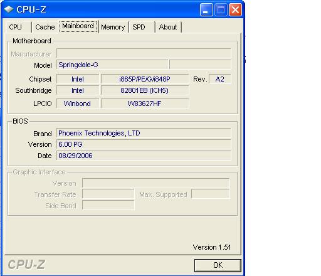Screen dimensions: 321x276
Task: Click the Chipset vendor Intel field
Action: (78, 79)
